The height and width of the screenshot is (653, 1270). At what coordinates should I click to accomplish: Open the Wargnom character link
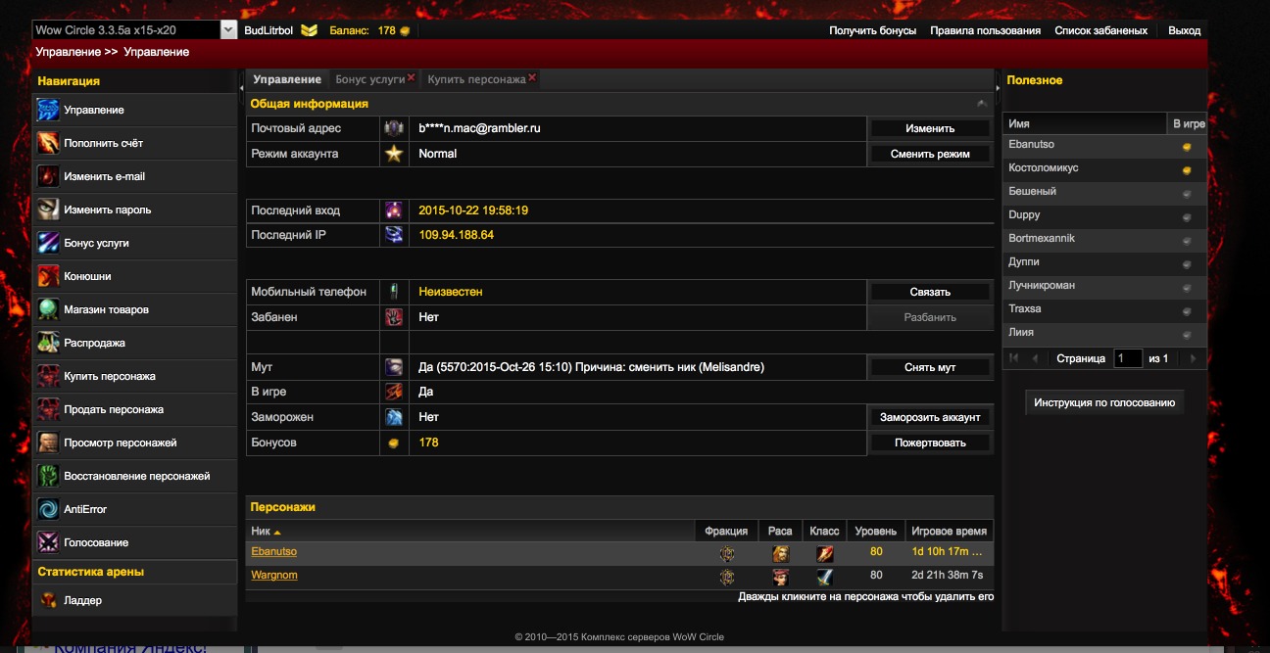274,576
